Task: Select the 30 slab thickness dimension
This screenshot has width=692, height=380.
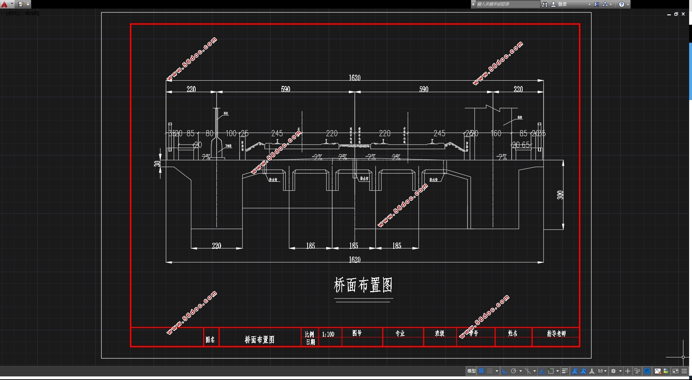Action: pyautogui.click(x=157, y=163)
